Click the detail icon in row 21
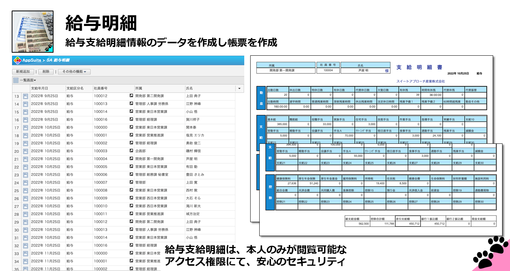This screenshot has width=510, height=271. (x=26, y=159)
